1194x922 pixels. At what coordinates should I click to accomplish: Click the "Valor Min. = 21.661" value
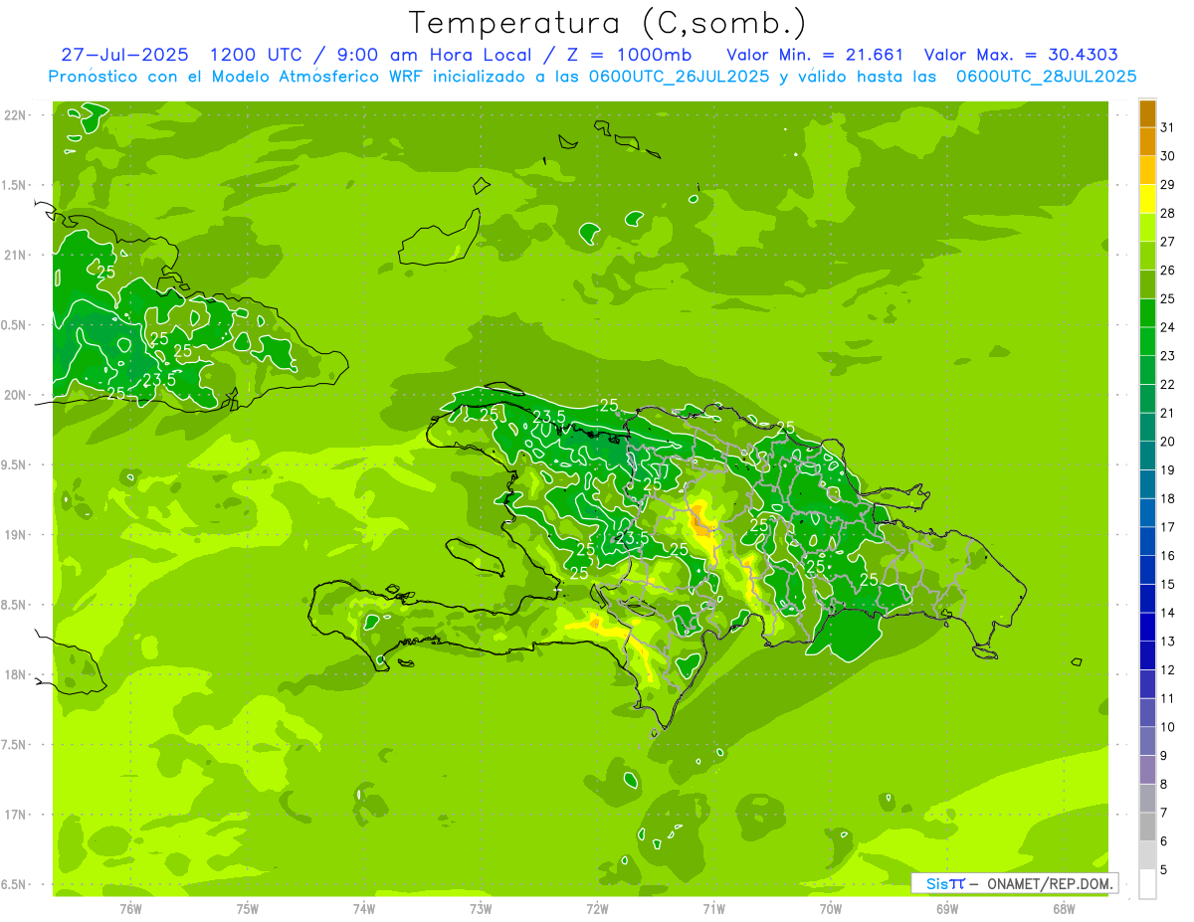815,55
